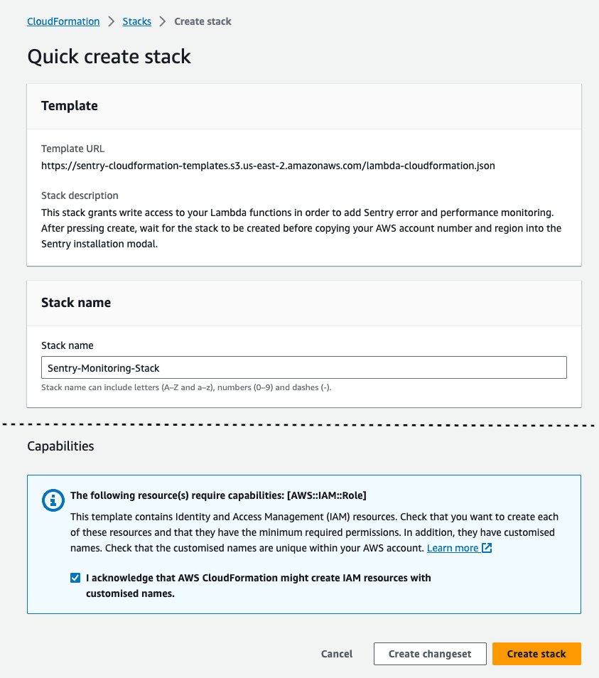Select the "Create stack" breadcrumb text
The image size is (599, 678).
203,21
